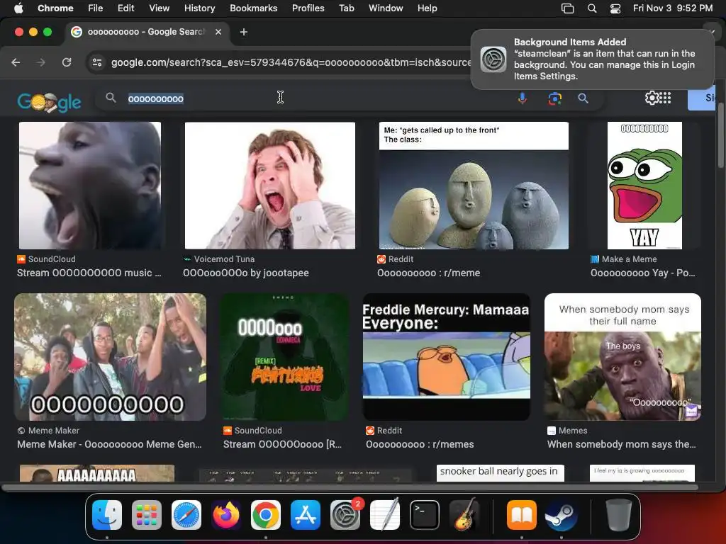The height and width of the screenshot is (544, 726).
Task: Open site information icon in address bar
Action: 96,62
